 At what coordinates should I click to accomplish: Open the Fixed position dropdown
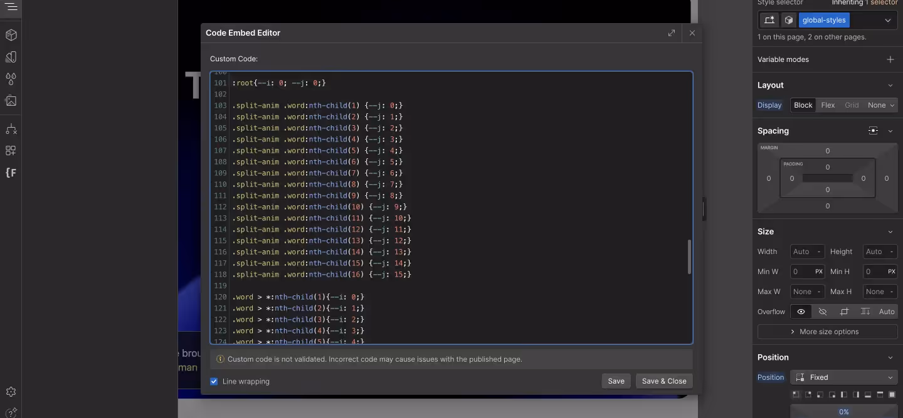tap(843, 377)
